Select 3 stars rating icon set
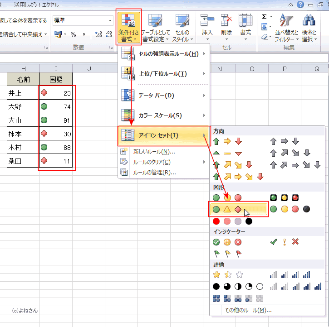The image size is (329, 327). (x=228, y=274)
